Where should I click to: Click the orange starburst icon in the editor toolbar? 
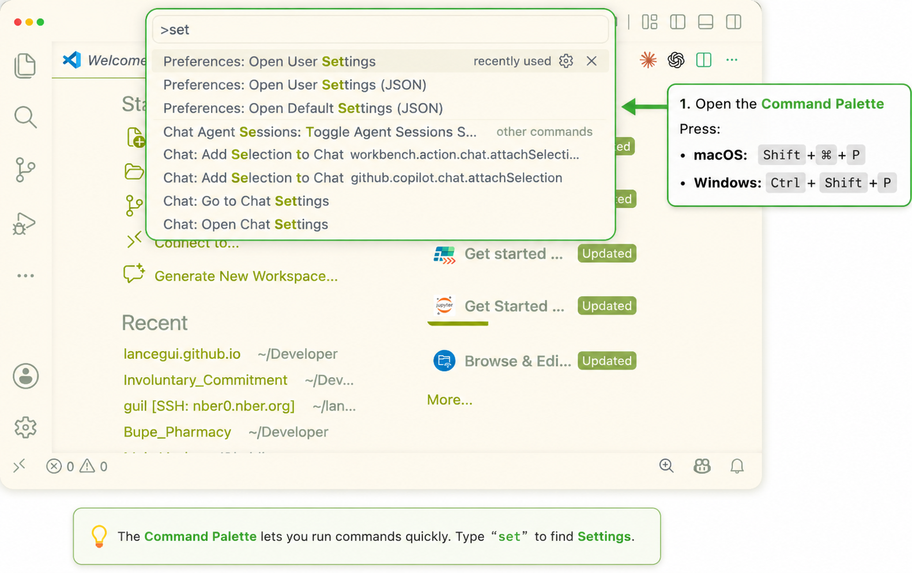648,60
